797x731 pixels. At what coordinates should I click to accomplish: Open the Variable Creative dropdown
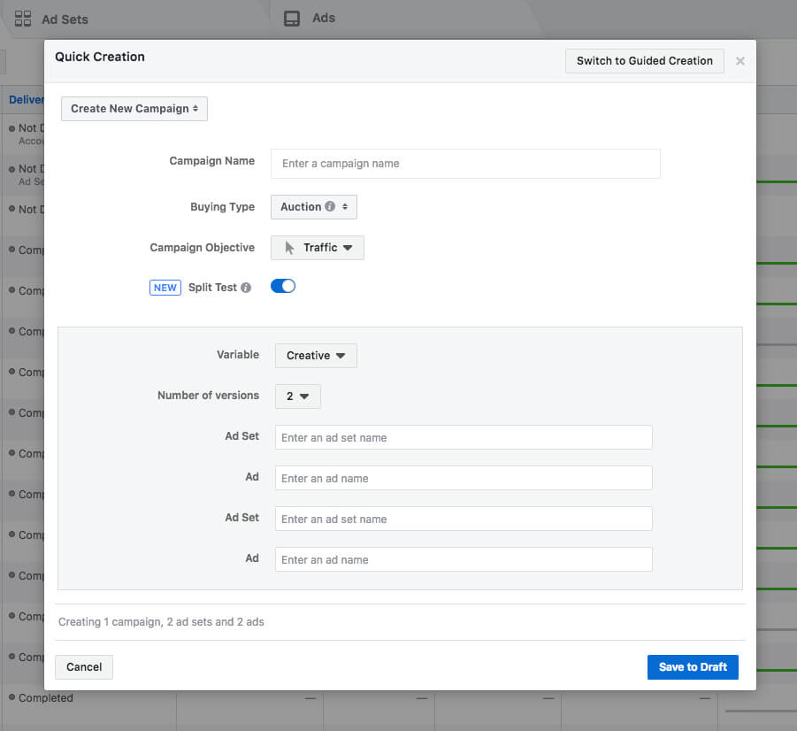pos(316,356)
